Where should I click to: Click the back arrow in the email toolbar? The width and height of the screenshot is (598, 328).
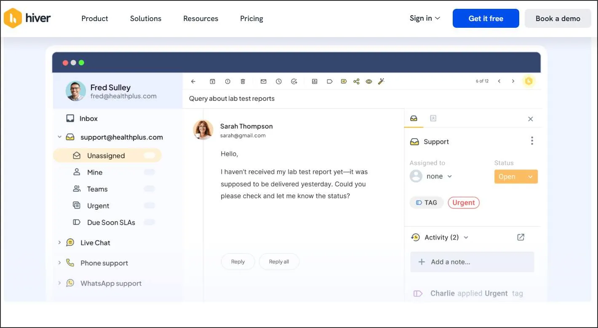193,81
